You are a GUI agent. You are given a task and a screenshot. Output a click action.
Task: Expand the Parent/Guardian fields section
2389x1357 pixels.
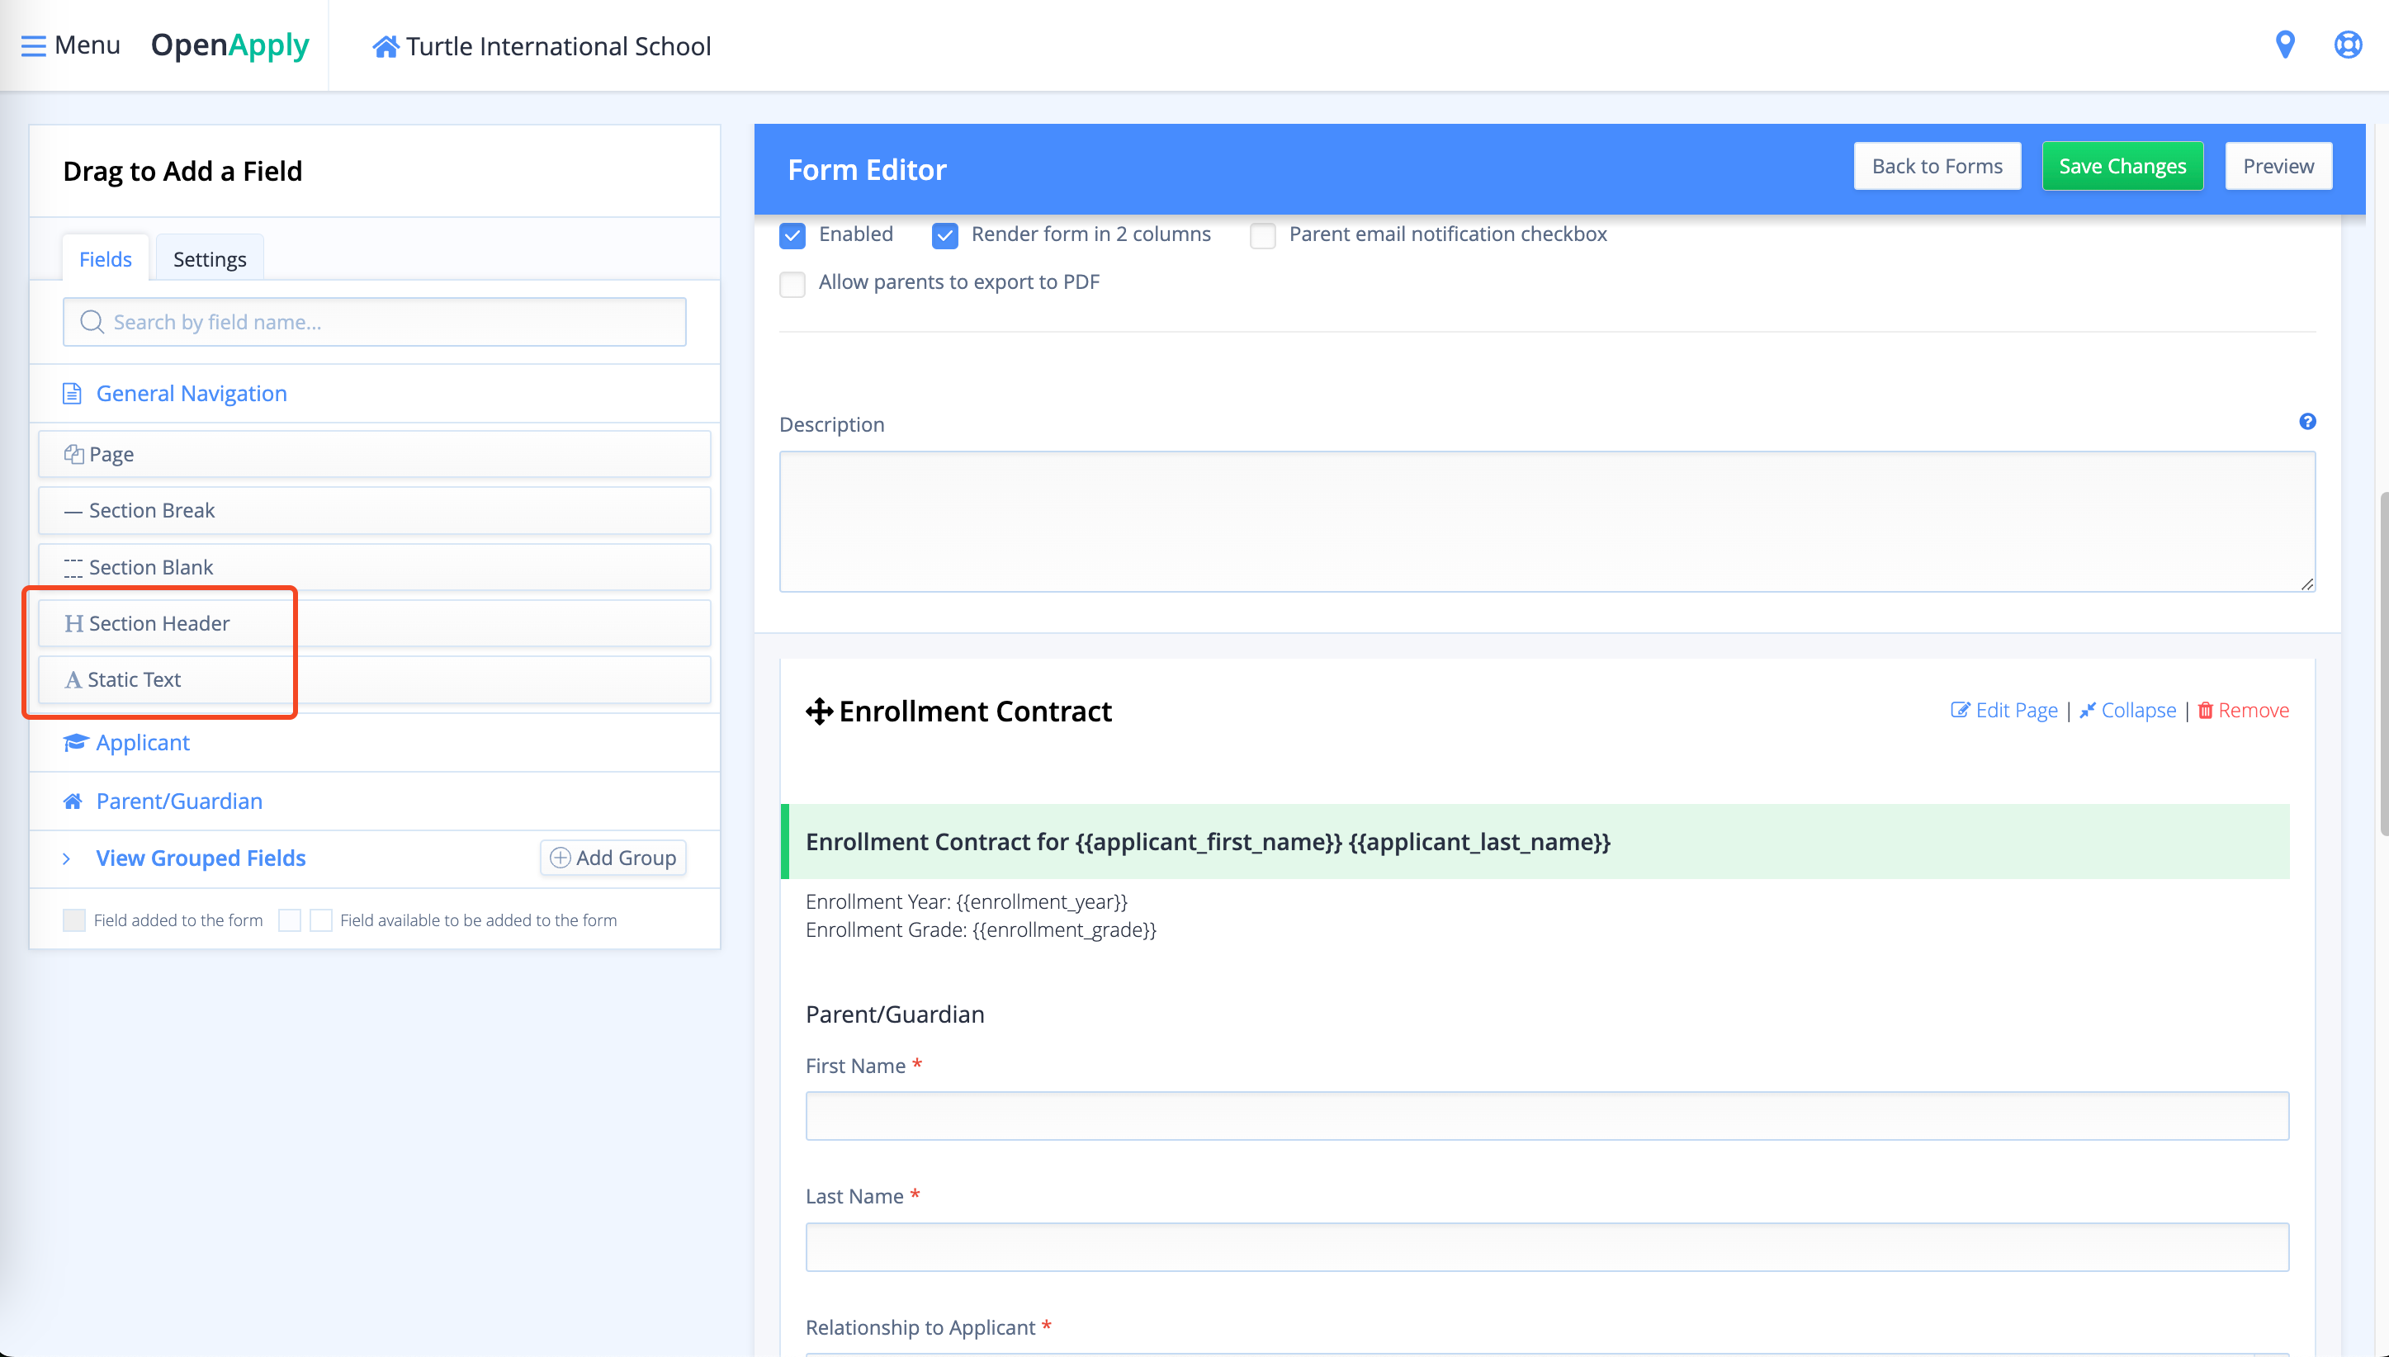(x=179, y=801)
